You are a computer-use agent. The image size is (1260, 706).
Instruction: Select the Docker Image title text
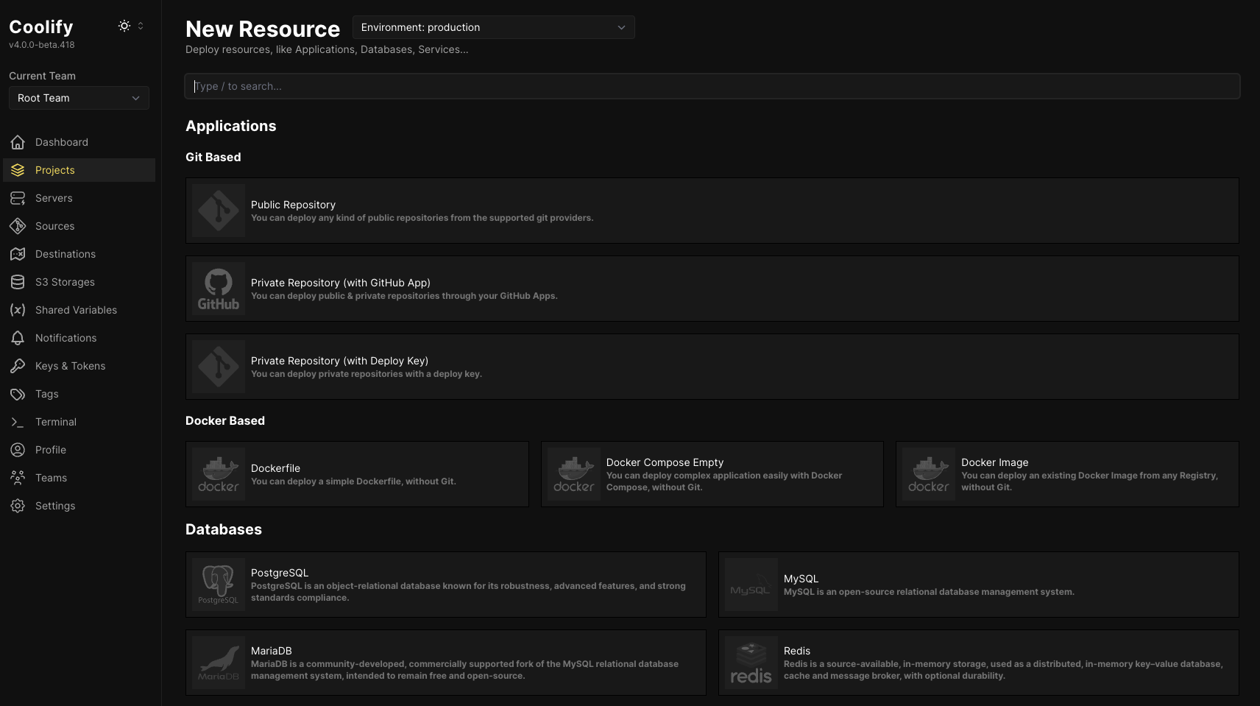pos(995,462)
